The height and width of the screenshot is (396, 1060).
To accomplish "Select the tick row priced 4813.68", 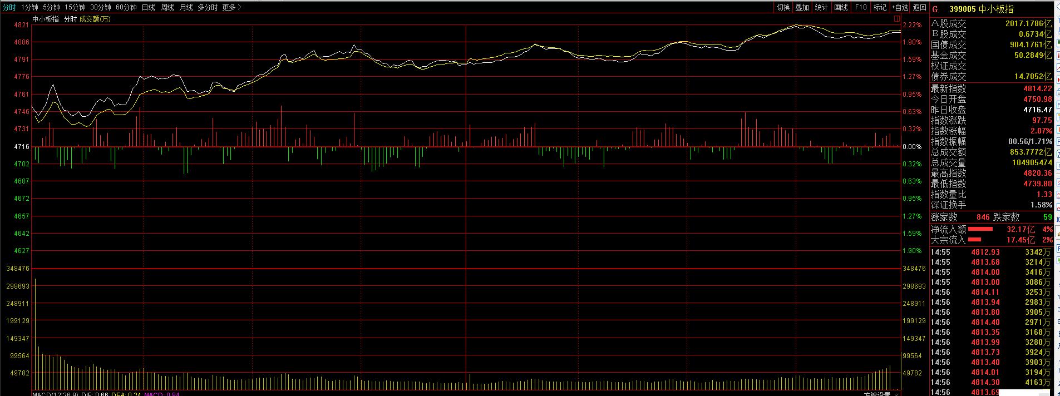I will click(x=992, y=262).
